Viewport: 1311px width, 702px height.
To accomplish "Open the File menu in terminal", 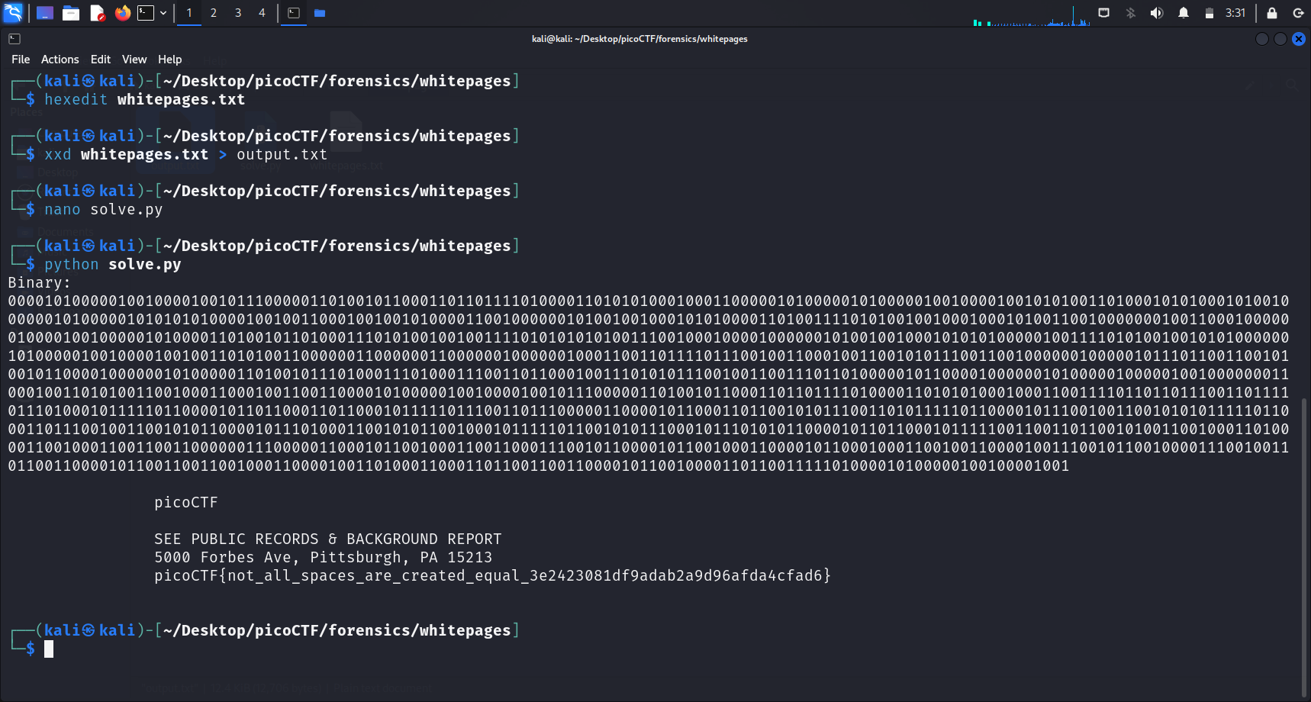I will click(x=21, y=60).
